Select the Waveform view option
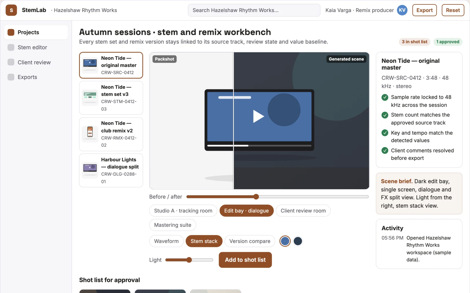Screen dimensions: 470x293 tap(166, 241)
